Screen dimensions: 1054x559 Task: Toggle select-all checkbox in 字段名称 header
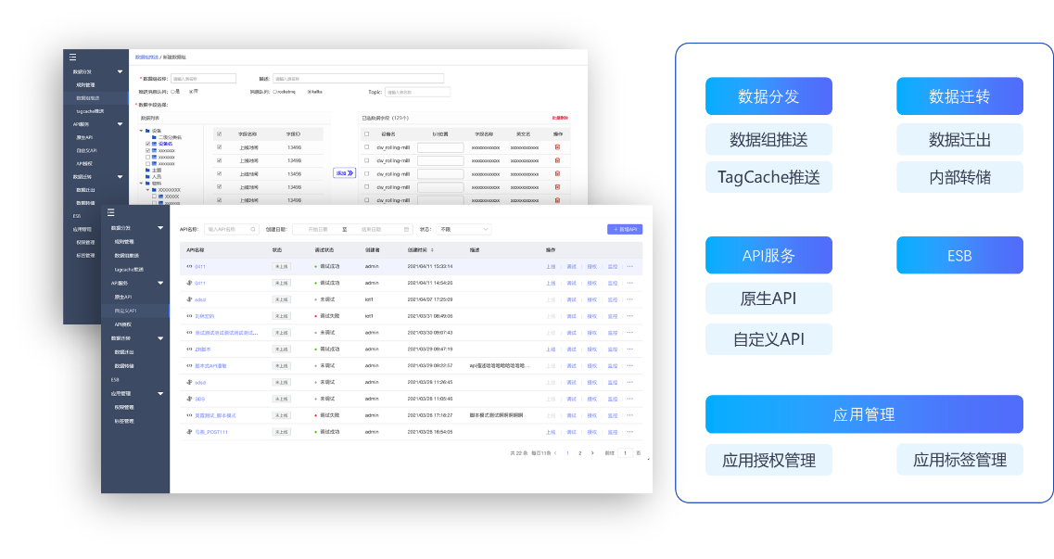click(x=219, y=133)
